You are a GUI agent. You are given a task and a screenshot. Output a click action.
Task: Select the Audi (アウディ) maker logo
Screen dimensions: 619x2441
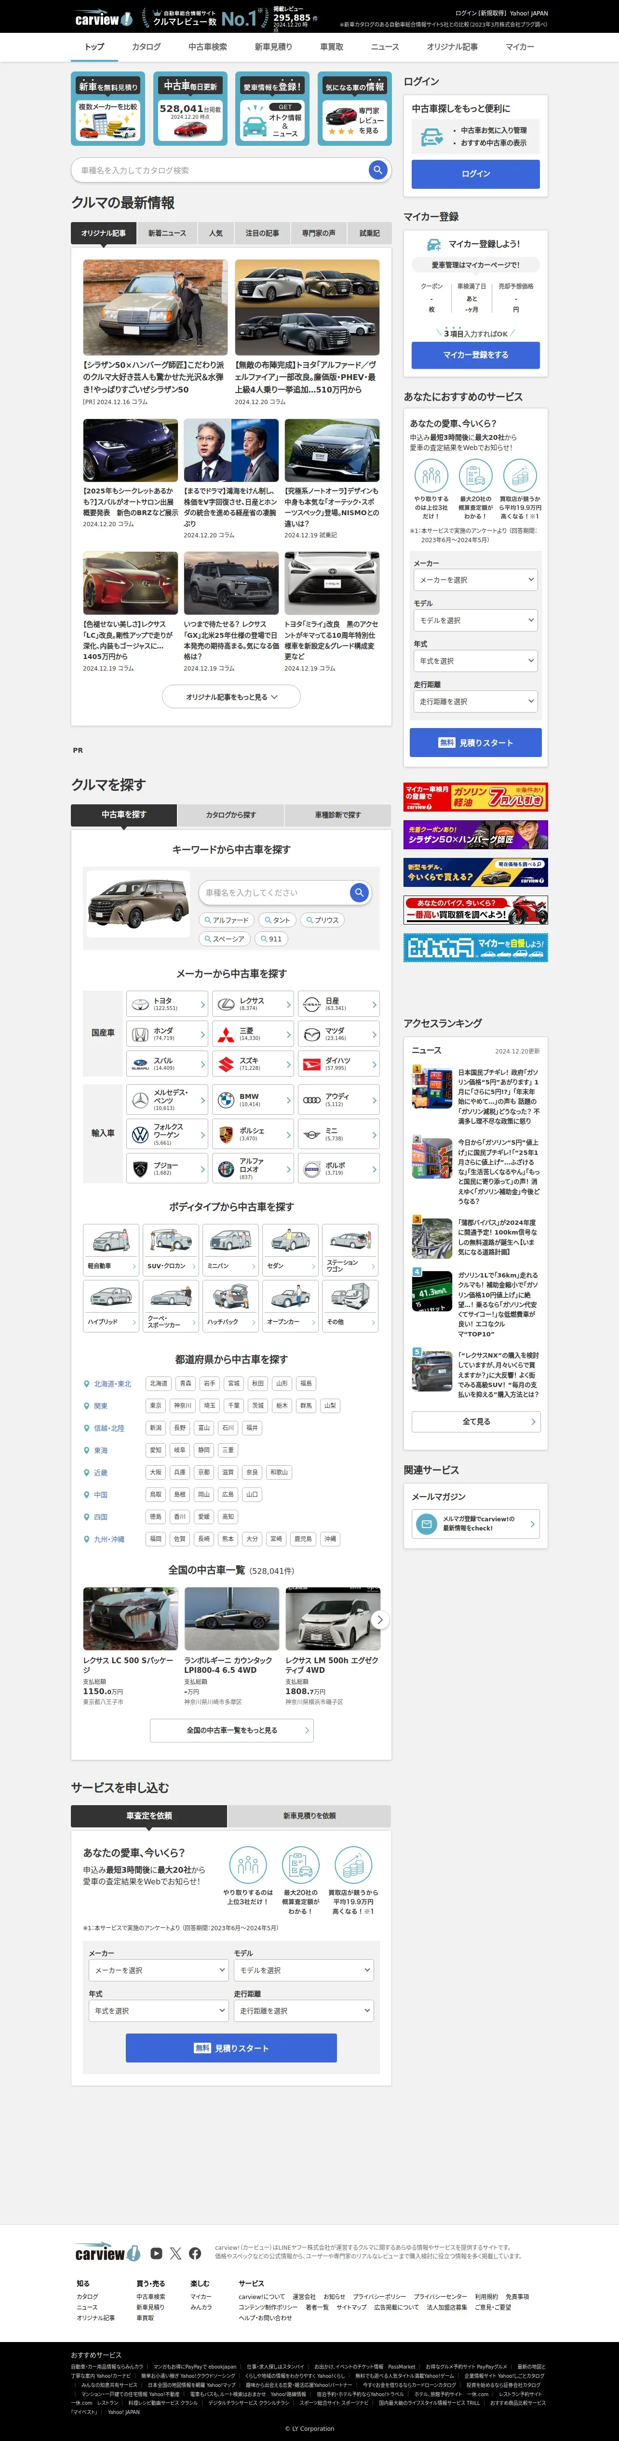(x=311, y=1100)
